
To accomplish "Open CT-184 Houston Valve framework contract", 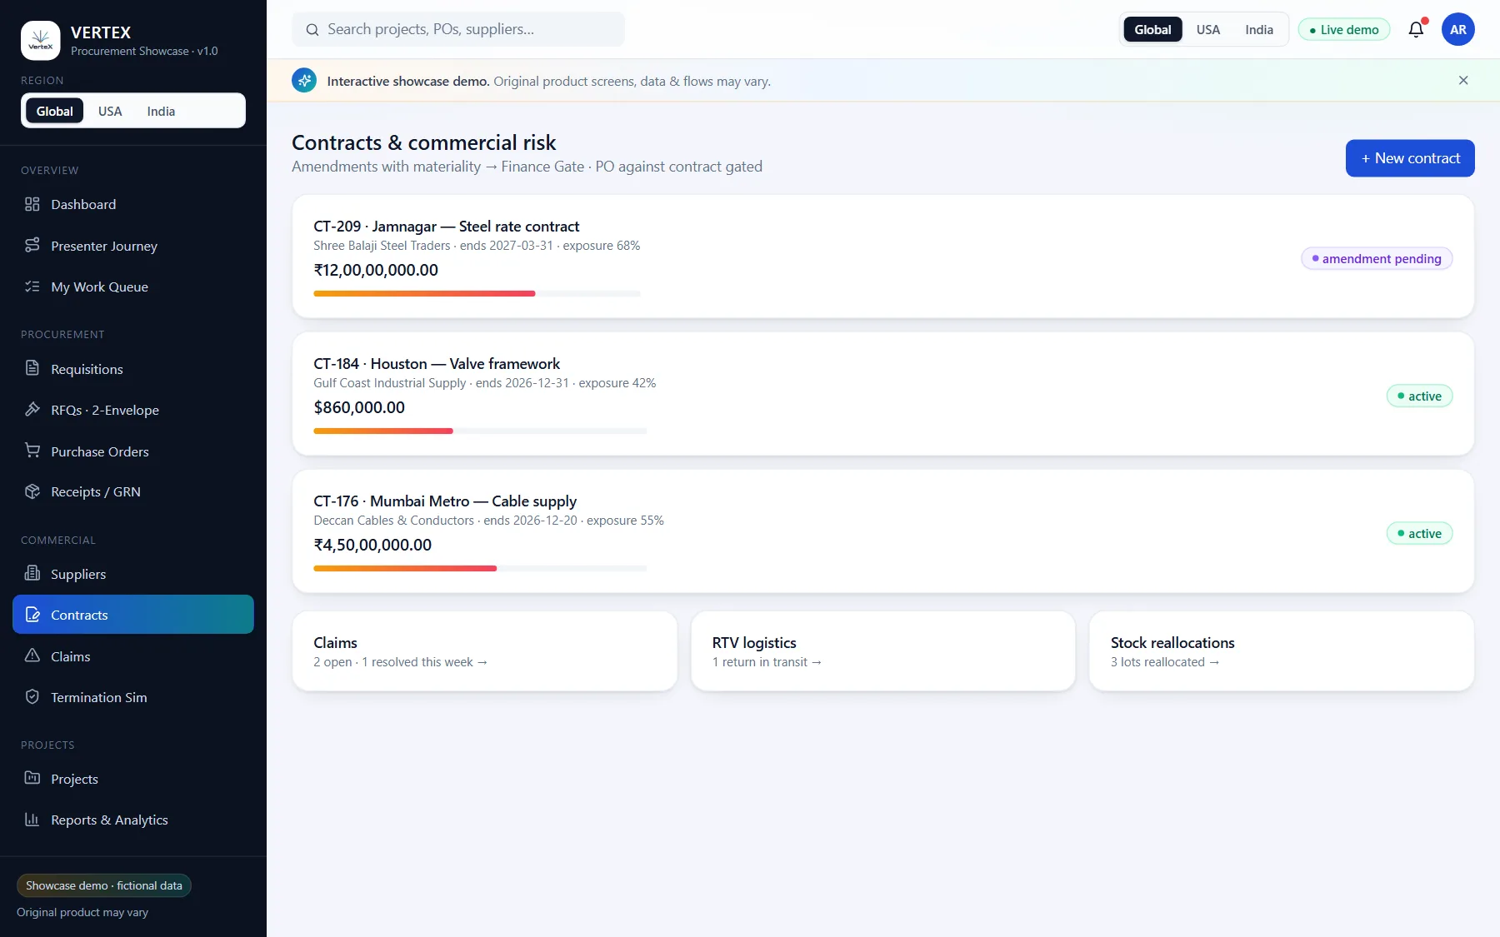I will pos(882,394).
